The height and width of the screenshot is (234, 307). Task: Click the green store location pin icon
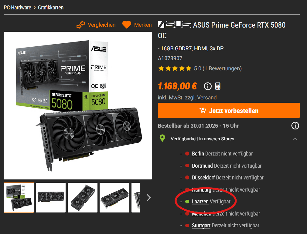pyautogui.click(x=162, y=138)
